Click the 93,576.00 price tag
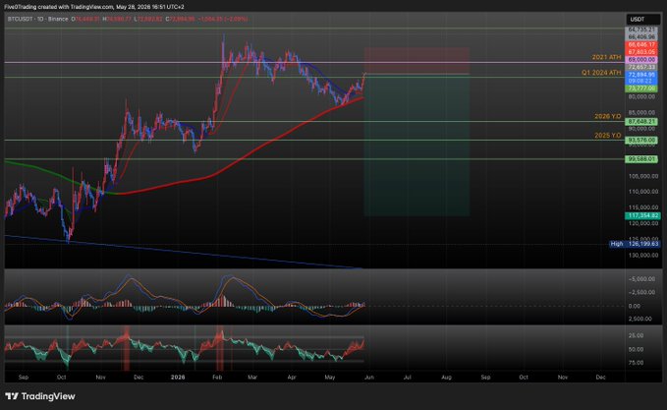The height and width of the screenshot is (410, 667). click(641, 140)
